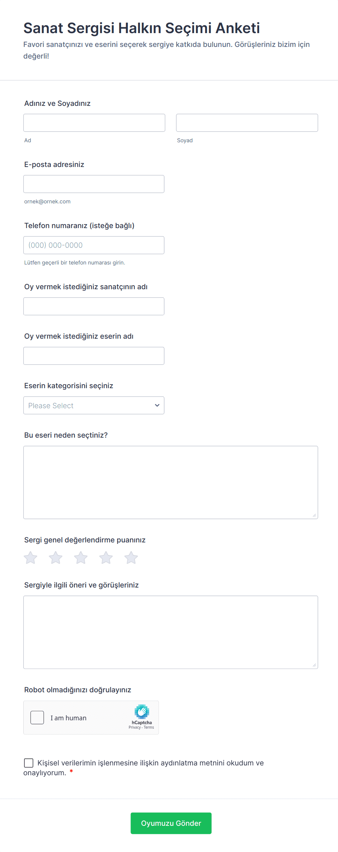Screen dimensions: 338x852
Task: Choose the fifth rating star
Action: 131,558
